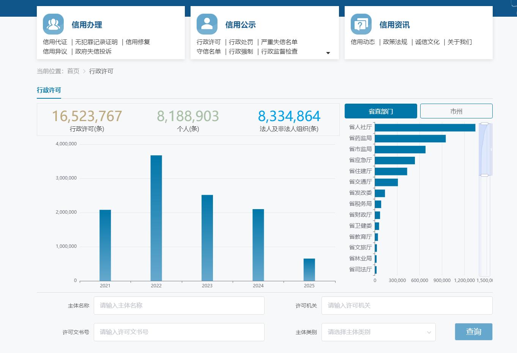Click the 首页 breadcrumb link
The height and width of the screenshot is (353, 517).
[73, 71]
